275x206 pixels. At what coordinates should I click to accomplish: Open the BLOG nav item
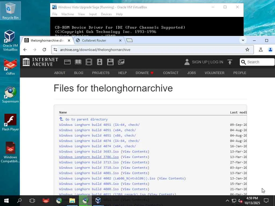point(79,73)
